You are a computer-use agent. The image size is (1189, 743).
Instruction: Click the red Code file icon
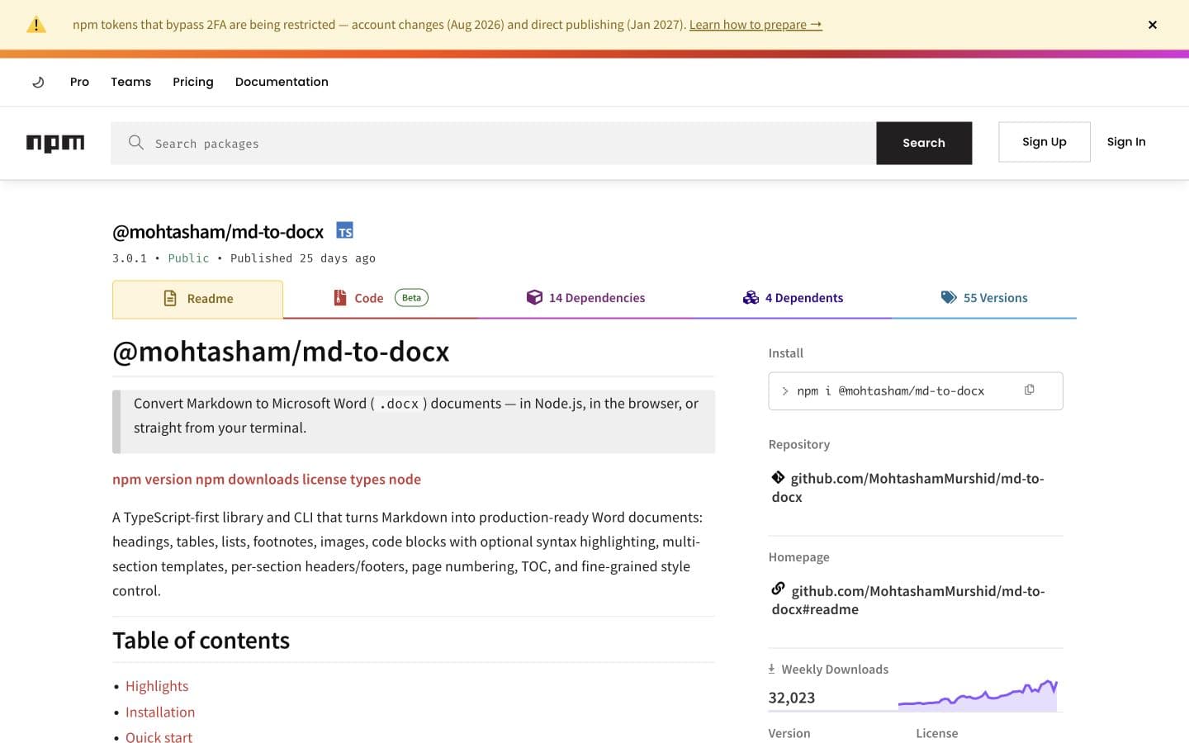point(339,297)
